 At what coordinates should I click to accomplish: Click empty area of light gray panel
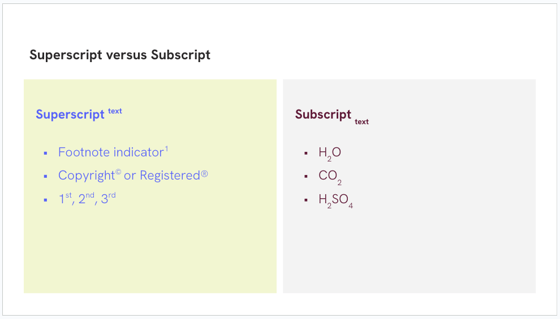[x=410, y=250]
